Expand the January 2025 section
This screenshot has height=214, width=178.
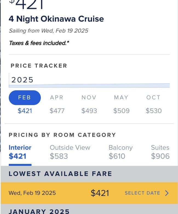39,211
